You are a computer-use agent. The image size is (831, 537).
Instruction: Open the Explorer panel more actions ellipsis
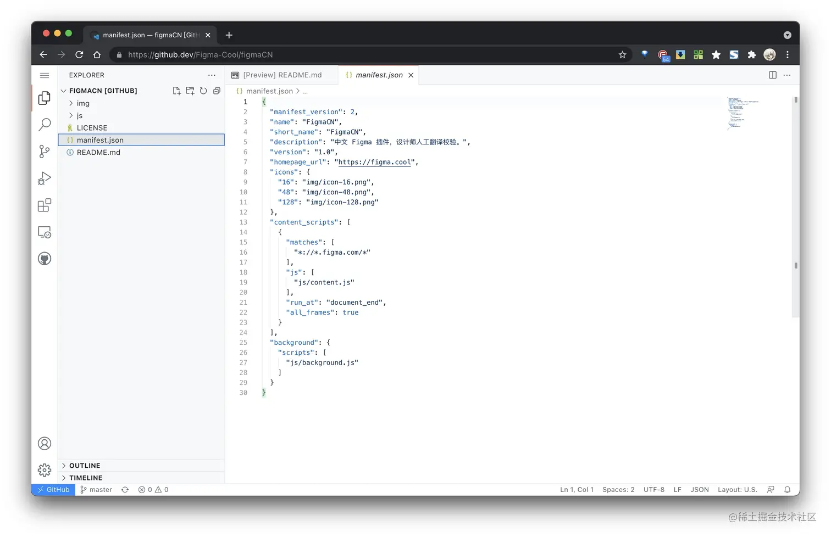(212, 75)
